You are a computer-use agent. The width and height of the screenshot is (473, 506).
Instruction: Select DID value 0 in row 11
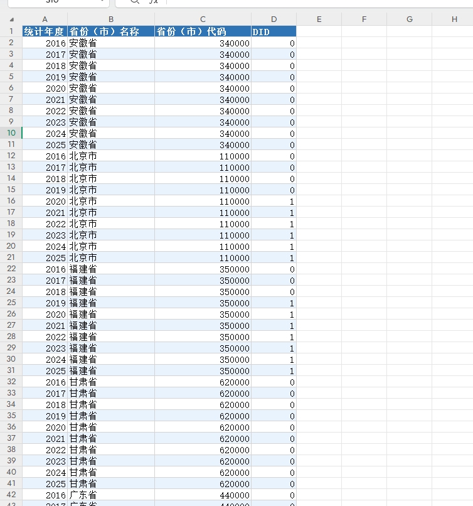(274, 144)
